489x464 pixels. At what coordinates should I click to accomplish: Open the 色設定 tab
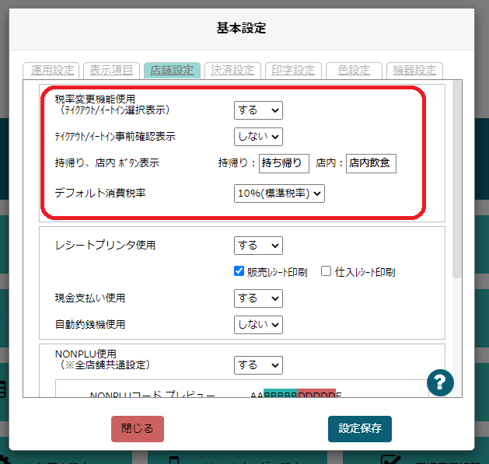point(354,71)
